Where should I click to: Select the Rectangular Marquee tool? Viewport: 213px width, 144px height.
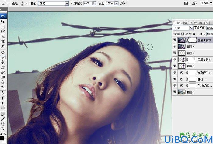[2, 26]
